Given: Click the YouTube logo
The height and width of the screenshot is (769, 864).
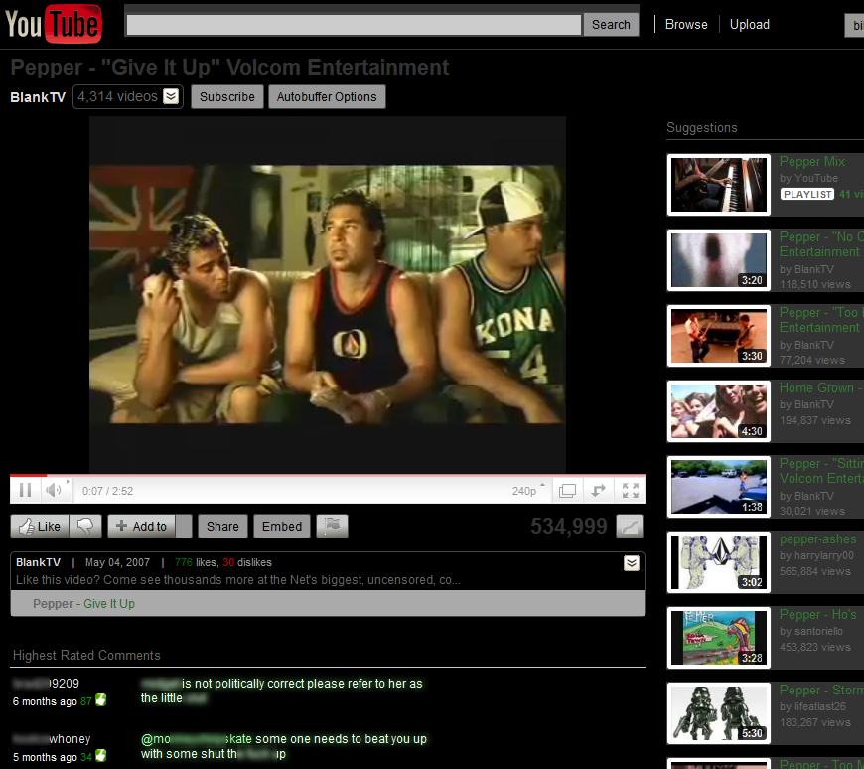Looking at the screenshot, I should click(53, 24).
